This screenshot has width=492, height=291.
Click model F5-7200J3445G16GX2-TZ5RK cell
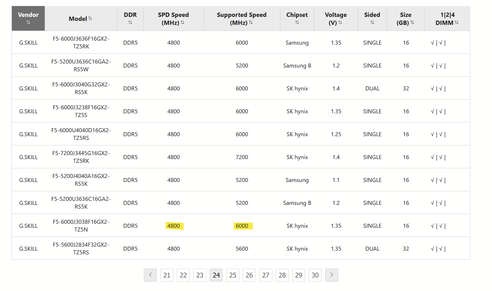81,157
